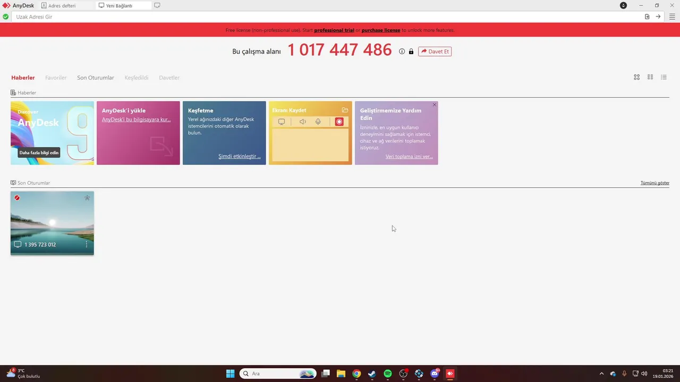Open the weather widget showing 3°C
The height and width of the screenshot is (382, 680).
pyautogui.click(x=23, y=374)
